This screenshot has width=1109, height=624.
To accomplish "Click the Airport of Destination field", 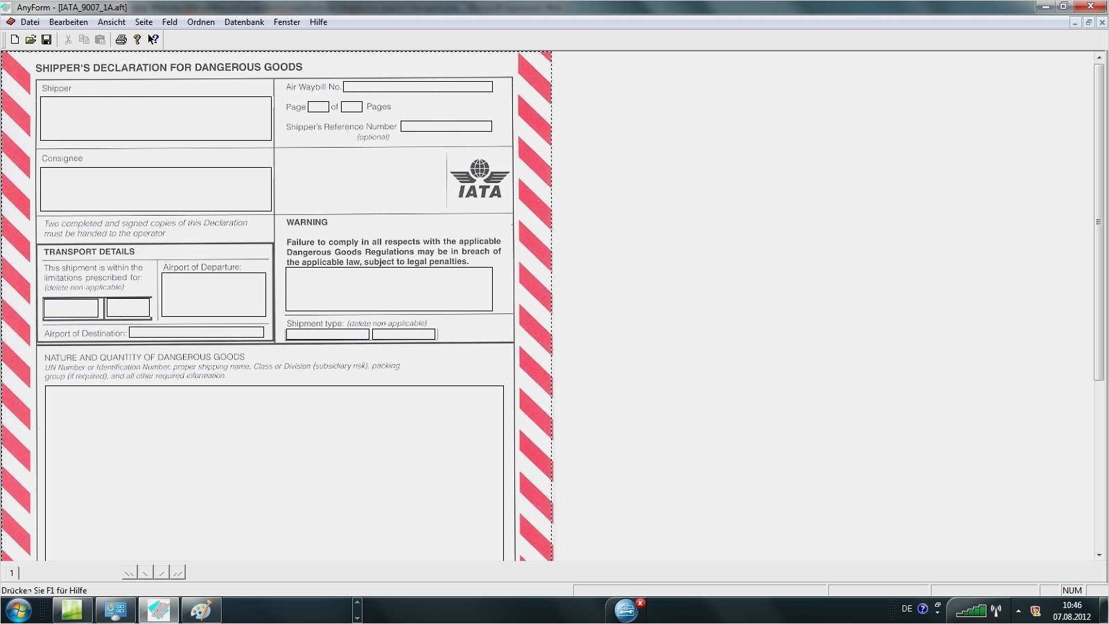I will click(197, 332).
